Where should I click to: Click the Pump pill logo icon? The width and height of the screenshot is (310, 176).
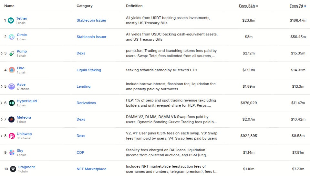[x=12, y=53]
